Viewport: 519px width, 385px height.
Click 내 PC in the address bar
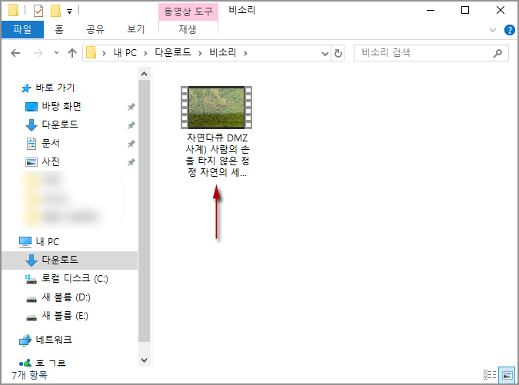(125, 52)
